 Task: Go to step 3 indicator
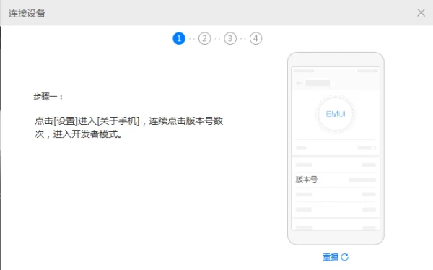[230, 38]
